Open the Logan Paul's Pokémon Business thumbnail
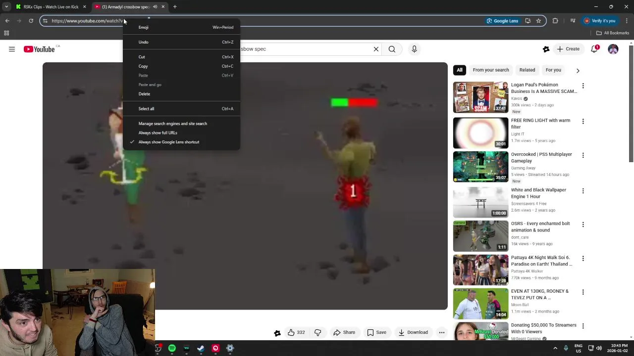 point(480,97)
